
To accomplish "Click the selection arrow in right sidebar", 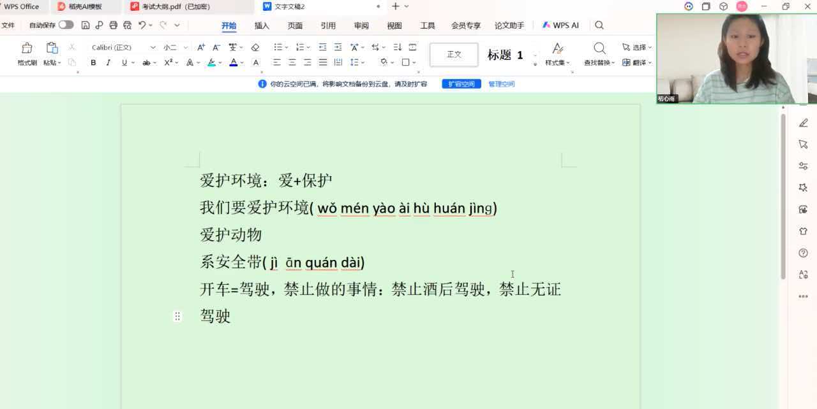I will click(x=803, y=145).
